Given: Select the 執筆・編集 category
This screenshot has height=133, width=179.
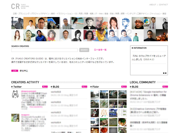Looking at the screenshot, I should click(89, 14).
